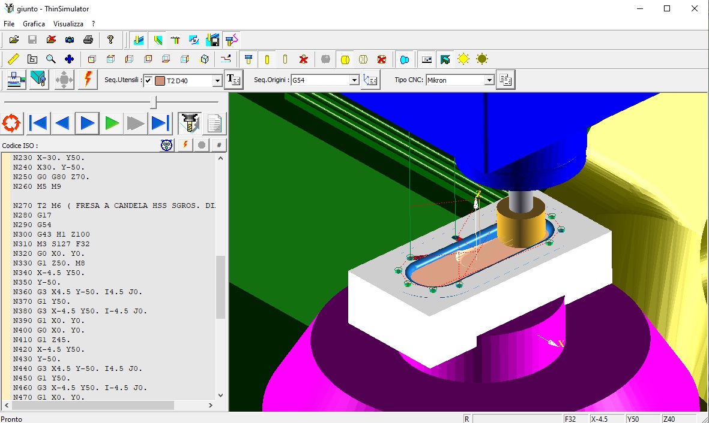Image resolution: width=709 pixels, height=423 pixels.
Task: Click the open file folder icon
Action: 14,40
